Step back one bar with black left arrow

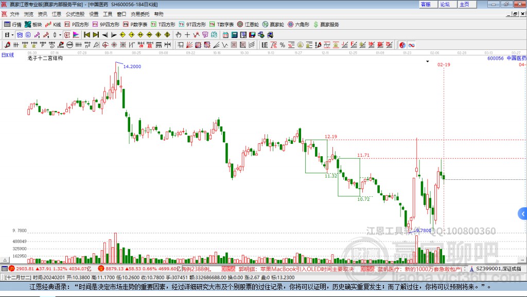click(x=105, y=34)
